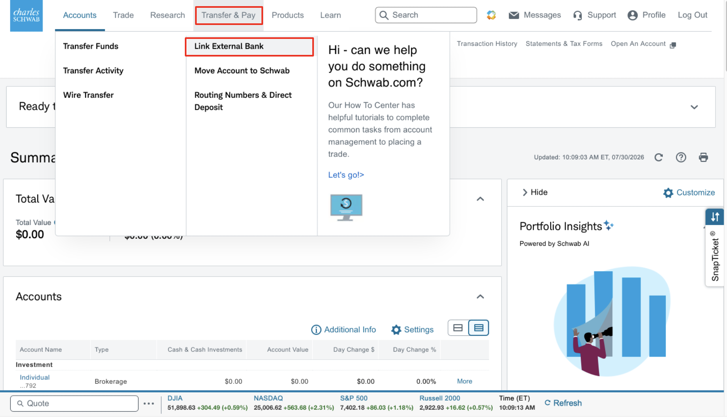Click the Day Change % column header

point(414,350)
